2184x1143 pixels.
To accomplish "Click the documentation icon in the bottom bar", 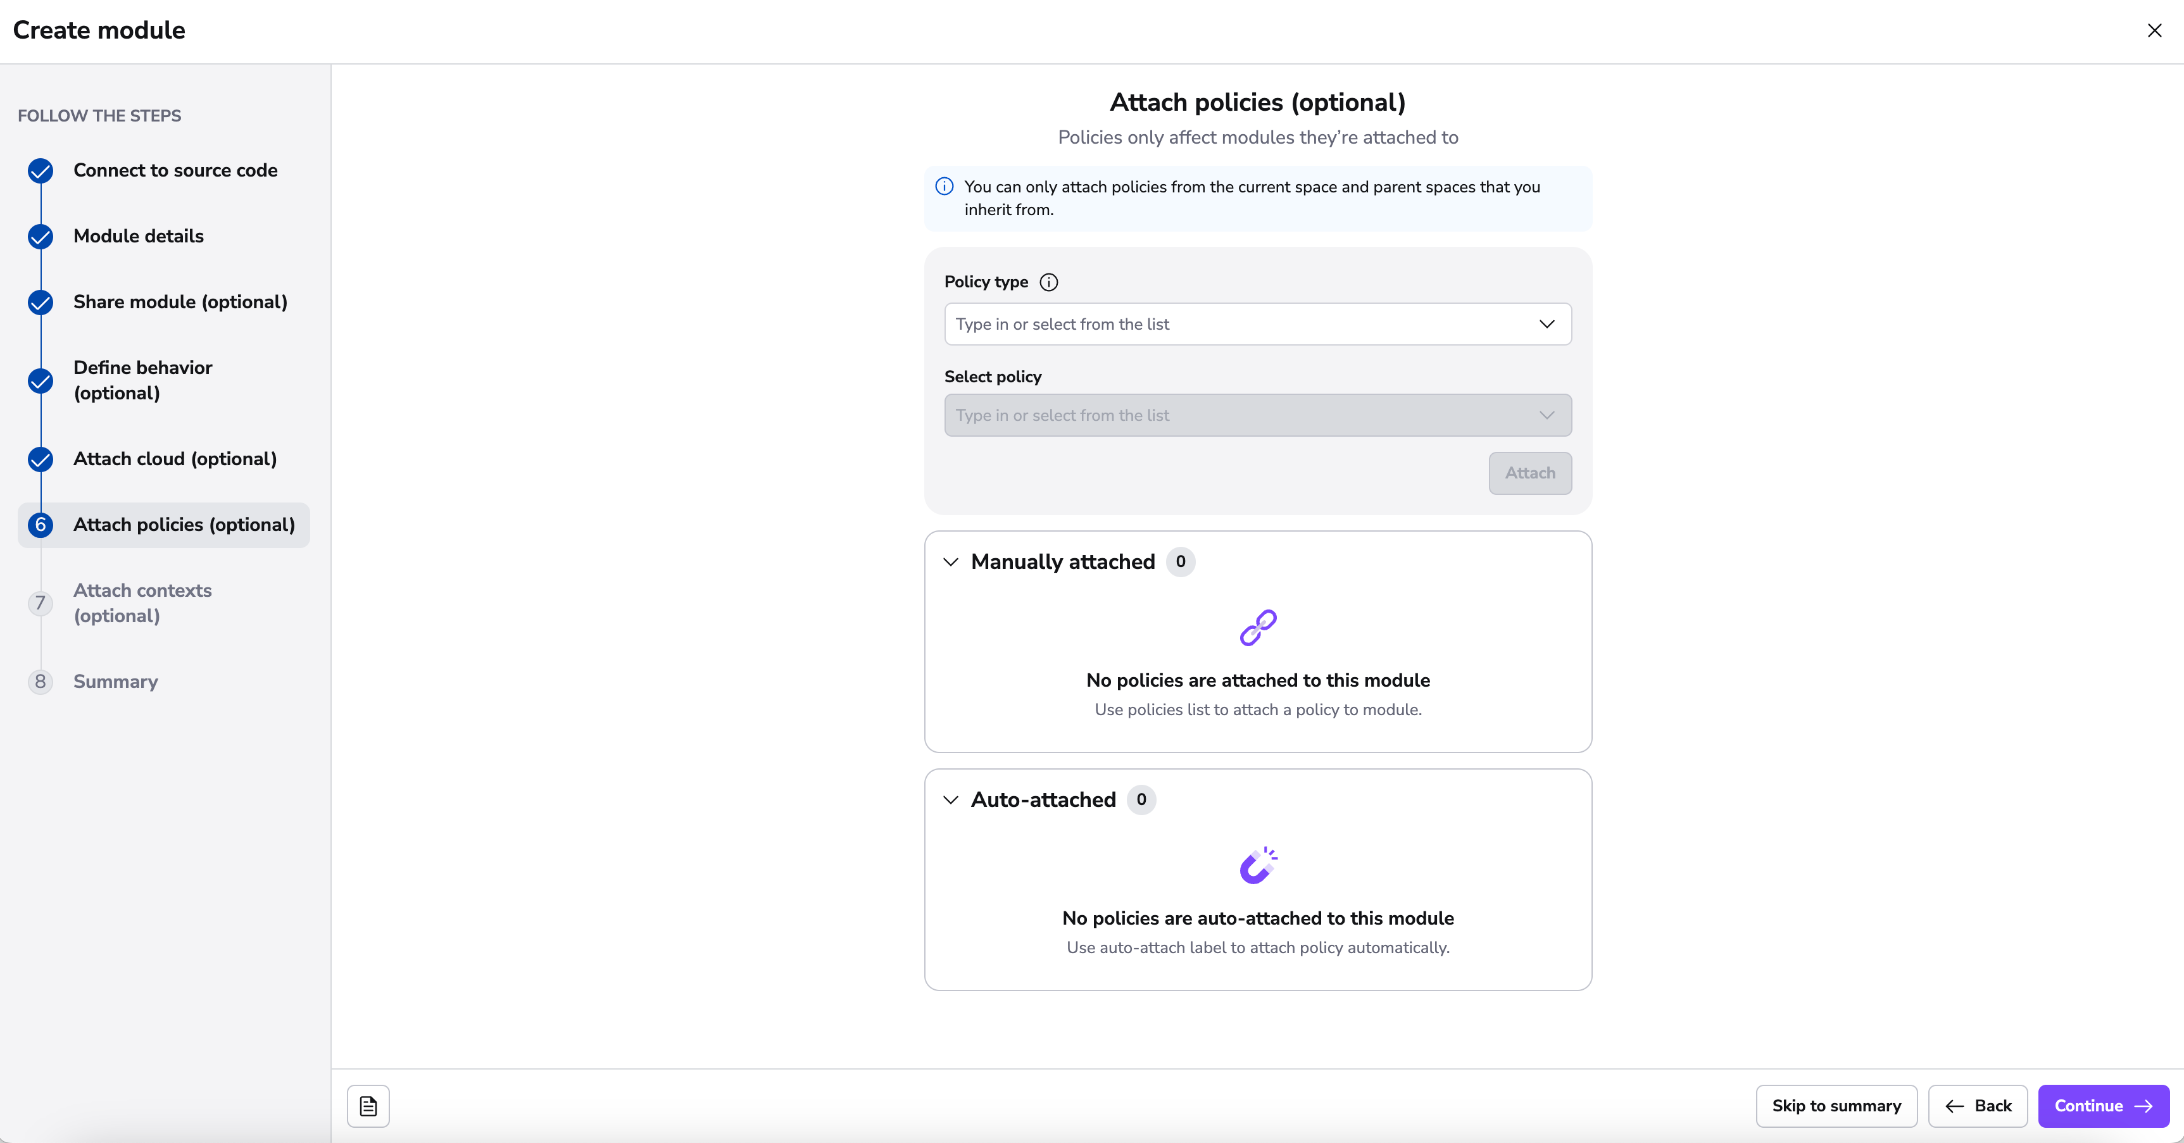I will (x=368, y=1106).
